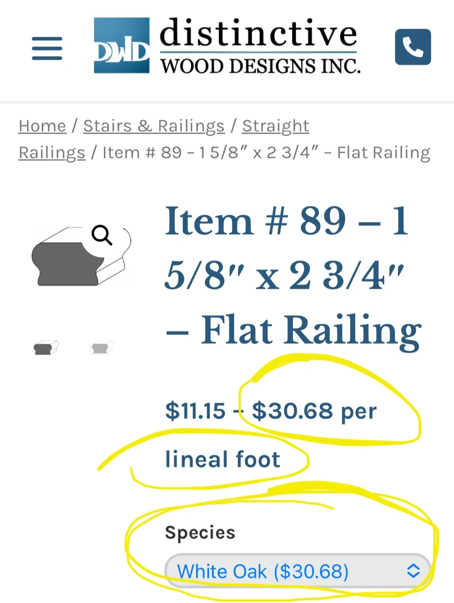
Task: Open the Stairs & Railings breadcrumb
Action: click(154, 126)
